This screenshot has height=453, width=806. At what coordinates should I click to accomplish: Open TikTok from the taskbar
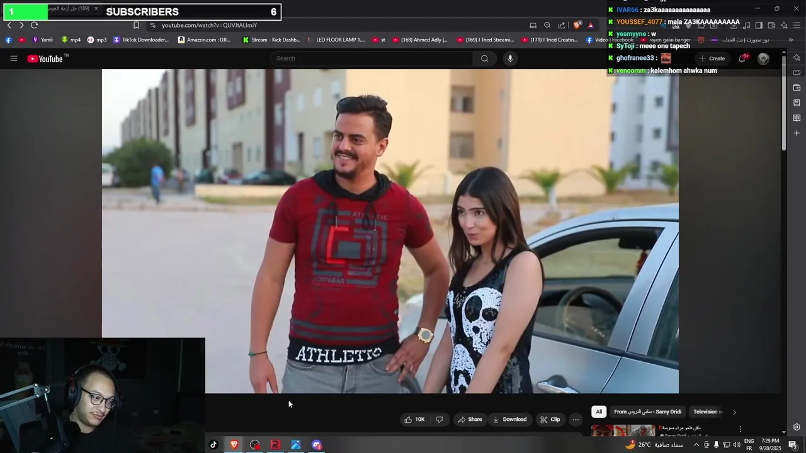[x=213, y=445]
